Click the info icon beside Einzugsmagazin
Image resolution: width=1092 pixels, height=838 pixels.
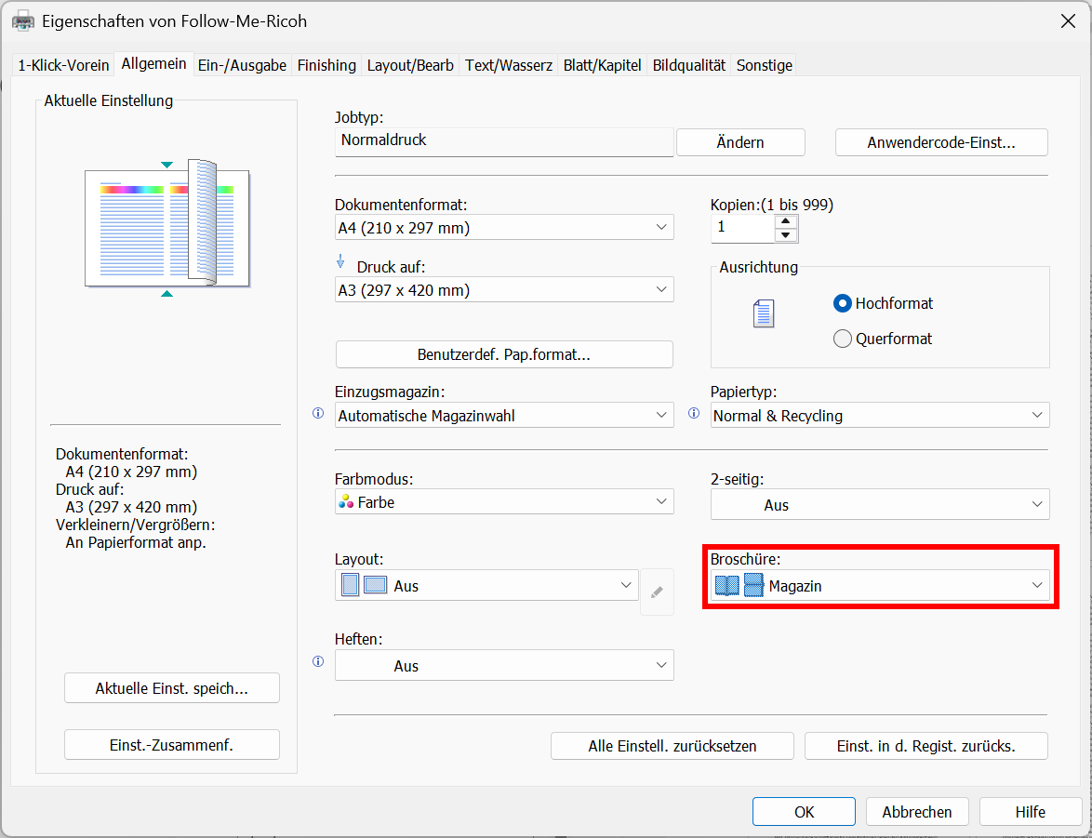click(x=318, y=414)
